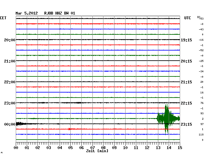Click the 21:15 UTC time label
The image size is (205, 156).
point(186,82)
